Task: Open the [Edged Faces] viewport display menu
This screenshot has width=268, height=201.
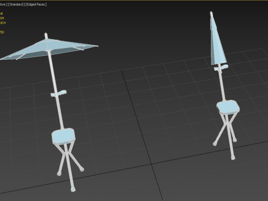Action: (36, 4)
